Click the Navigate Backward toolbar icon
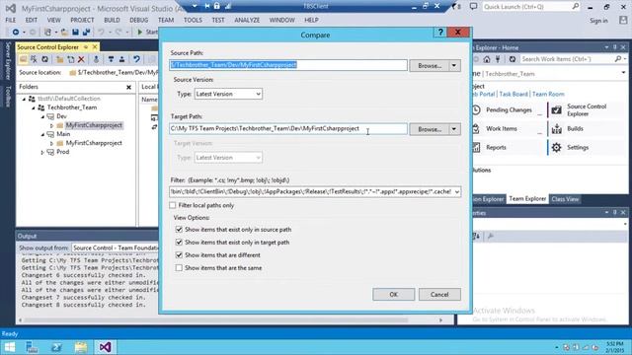Screen dimensions: 632x355 pyautogui.click(x=16, y=32)
